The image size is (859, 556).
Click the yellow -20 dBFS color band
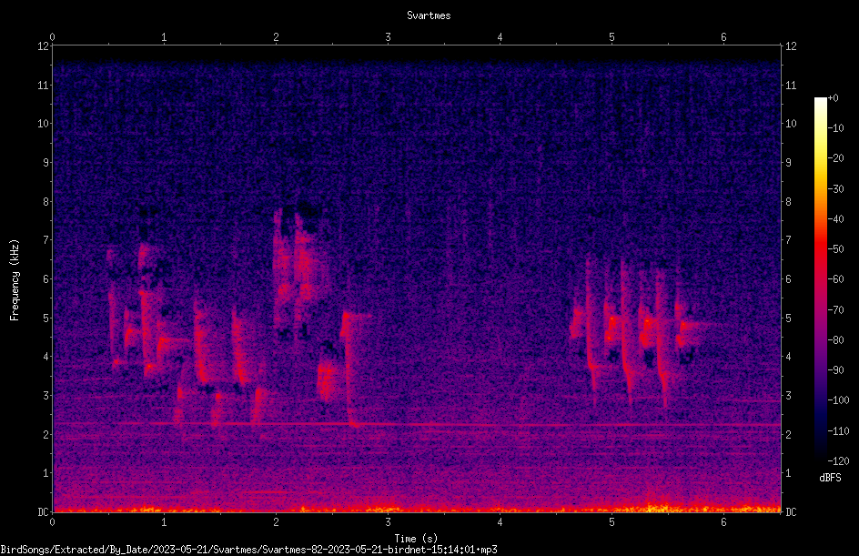pyautogui.click(x=820, y=158)
